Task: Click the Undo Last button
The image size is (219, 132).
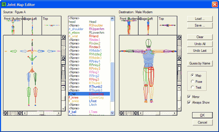Action: [200, 51]
